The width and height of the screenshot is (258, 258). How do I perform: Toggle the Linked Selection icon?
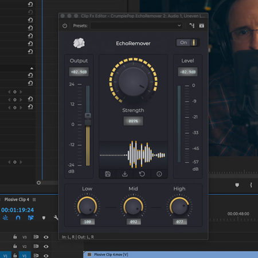tap(31, 218)
